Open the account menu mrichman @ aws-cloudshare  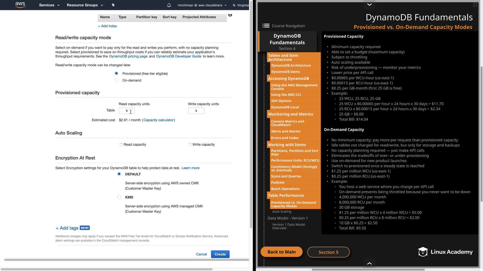202,5
